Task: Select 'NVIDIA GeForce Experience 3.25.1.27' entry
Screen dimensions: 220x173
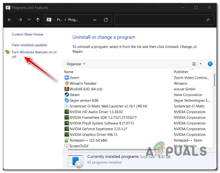Action: (x=99, y=129)
